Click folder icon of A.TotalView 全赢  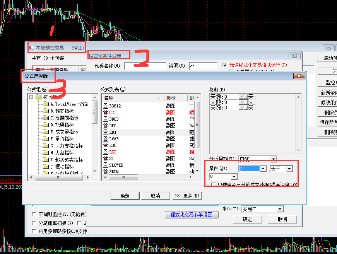46,104
